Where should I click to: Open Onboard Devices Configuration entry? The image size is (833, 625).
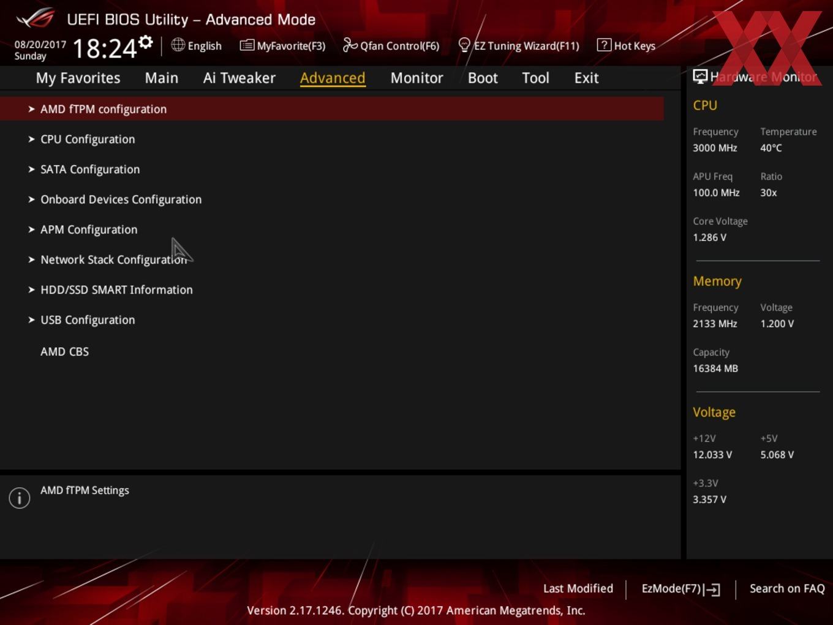(x=121, y=199)
